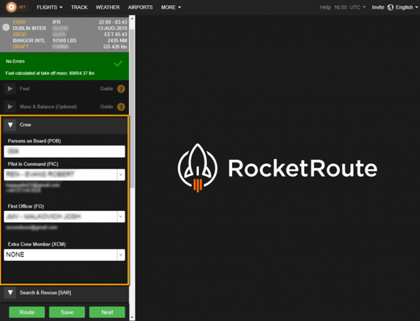Image resolution: width=420 pixels, height=321 pixels.
Task: Open the AIRPORTS page
Action: pyautogui.click(x=140, y=7)
